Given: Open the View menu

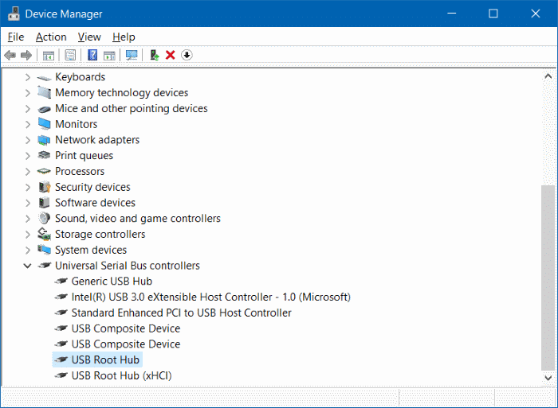Looking at the screenshot, I should tap(89, 37).
